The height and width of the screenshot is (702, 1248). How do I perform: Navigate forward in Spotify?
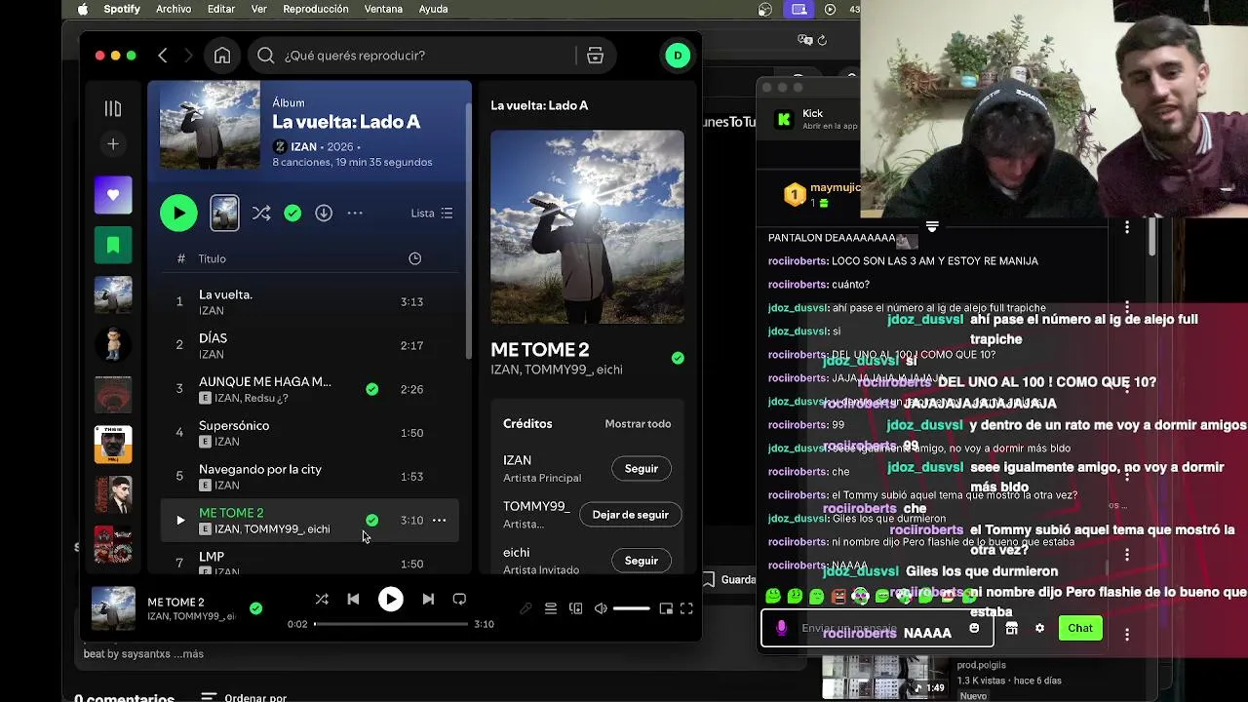(x=188, y=56)
